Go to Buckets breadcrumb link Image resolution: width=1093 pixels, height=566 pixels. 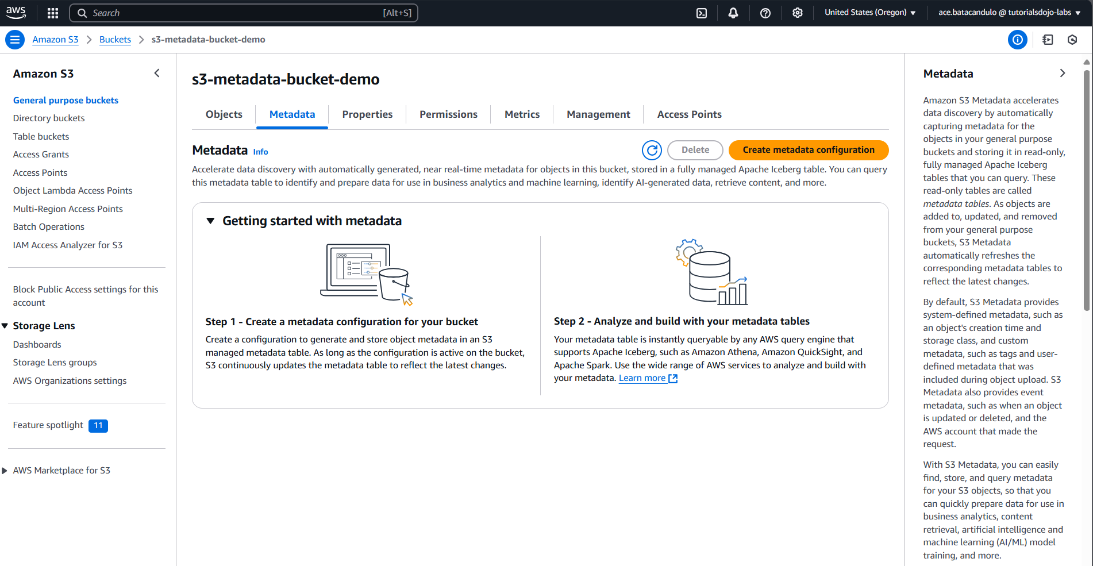coord(115,40)
